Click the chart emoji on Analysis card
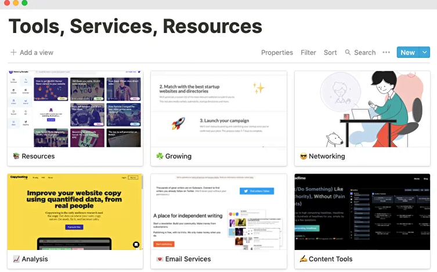437x272 pixels. tap(16, 259)
